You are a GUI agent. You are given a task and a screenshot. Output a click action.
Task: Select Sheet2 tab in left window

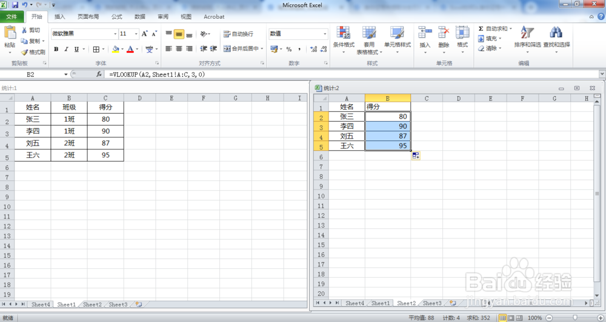[x=92, y=304]
